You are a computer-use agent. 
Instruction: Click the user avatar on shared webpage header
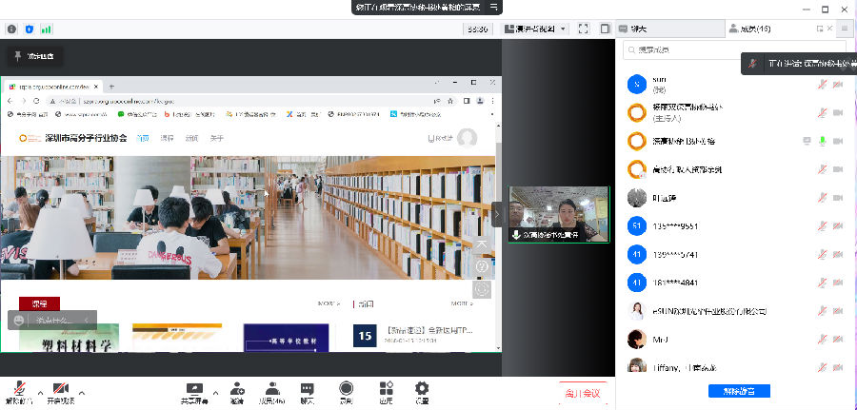click(468, 138)
